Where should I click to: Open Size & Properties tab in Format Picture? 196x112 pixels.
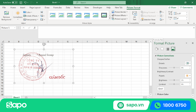click(168, 49)
